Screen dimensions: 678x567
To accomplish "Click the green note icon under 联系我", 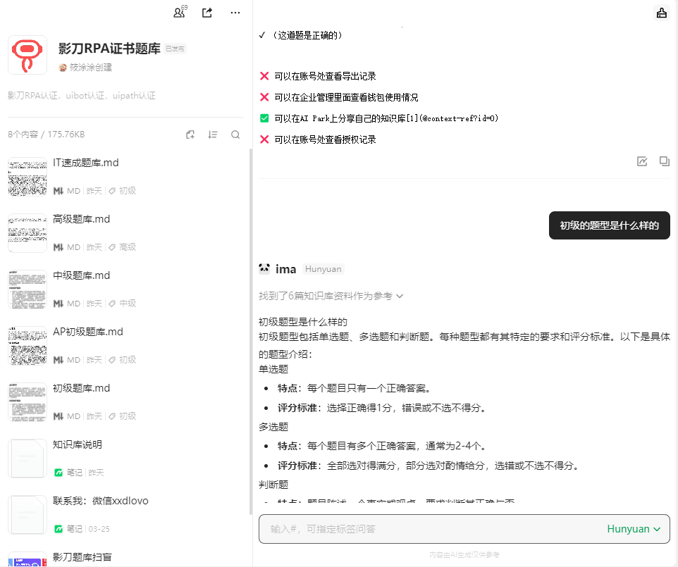I will [x=58, y=528].
